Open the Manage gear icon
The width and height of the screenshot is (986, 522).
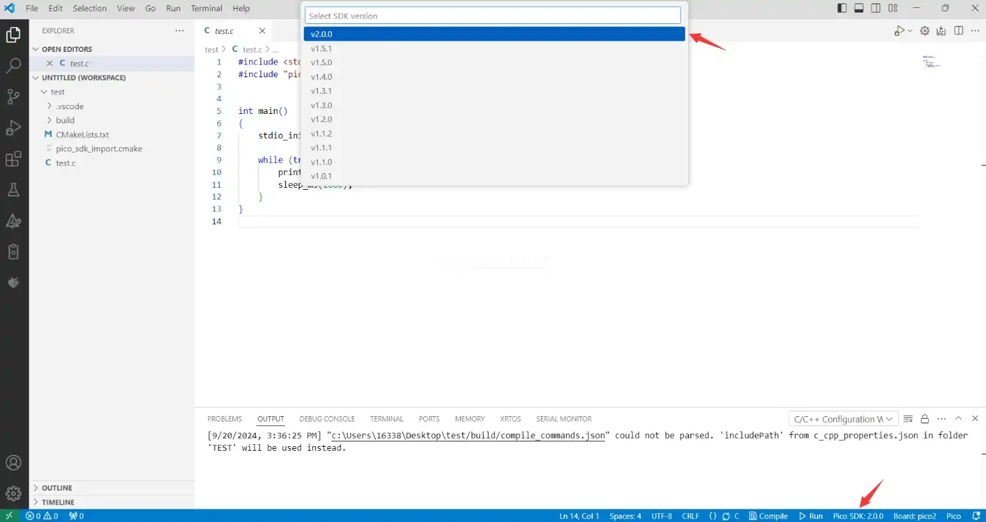pyautogui.click(x=13, y=493)
